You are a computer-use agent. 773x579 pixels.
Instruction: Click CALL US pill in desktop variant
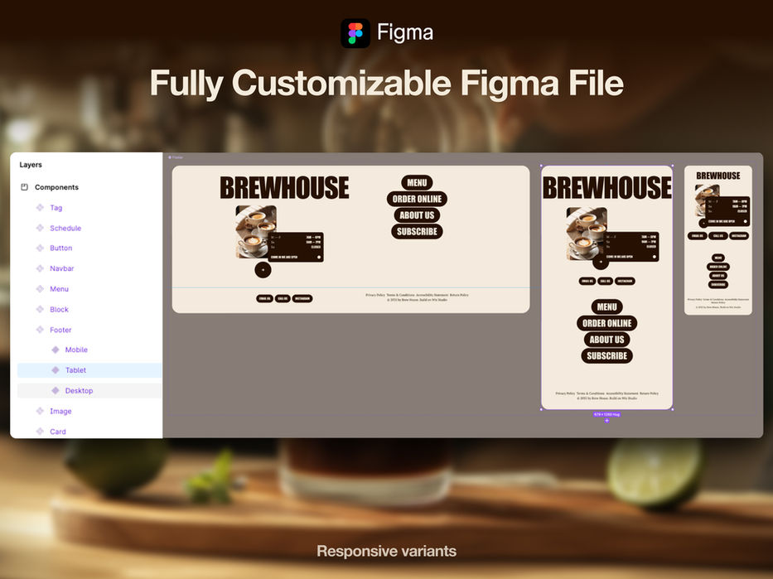[283, 299]
